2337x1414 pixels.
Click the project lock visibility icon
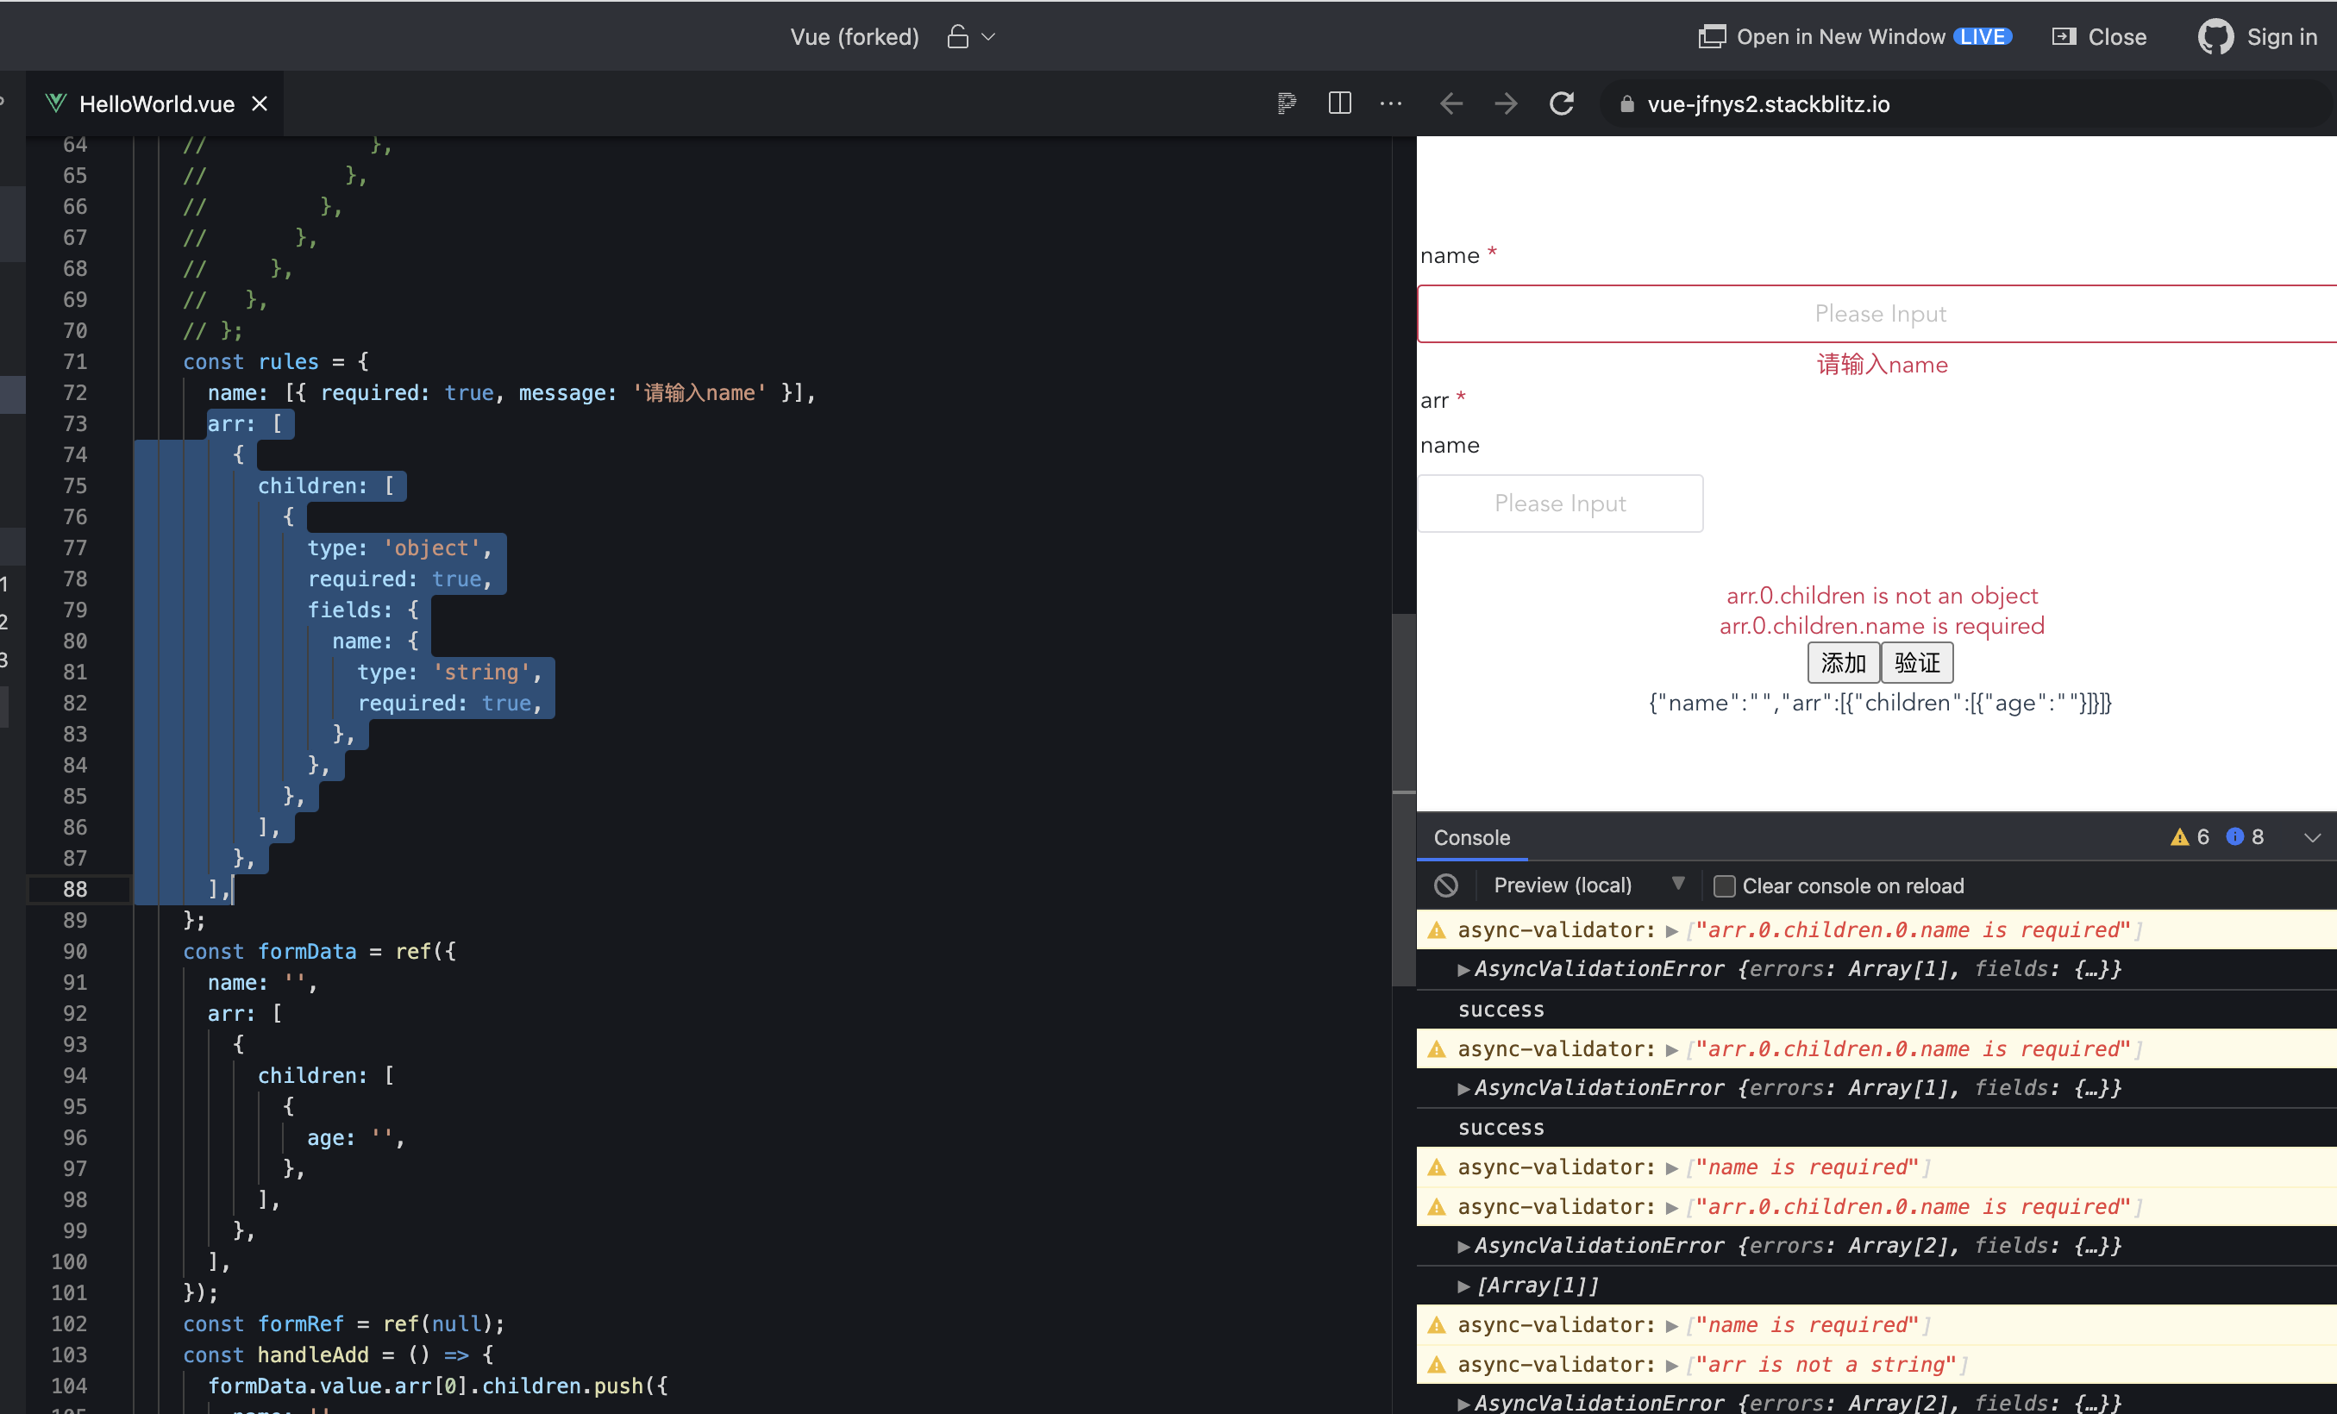(958, 37)
